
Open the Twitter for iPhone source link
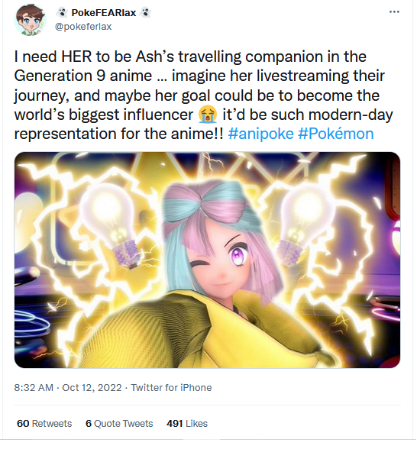pyautogui.click(x=171, y=387)
